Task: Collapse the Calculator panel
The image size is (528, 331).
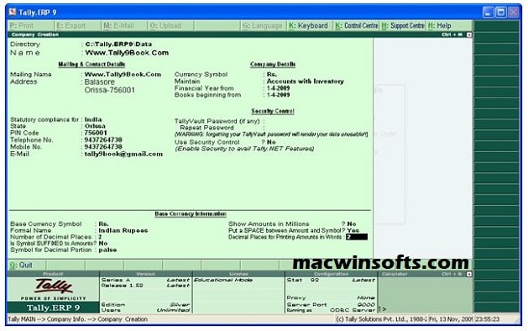Action: click(x=469, y=274)
